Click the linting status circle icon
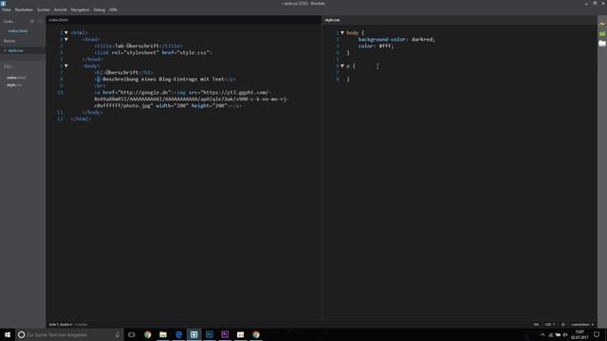Viewport: 607px width, 341px height. pyautogui.click(x=563, y=324)
